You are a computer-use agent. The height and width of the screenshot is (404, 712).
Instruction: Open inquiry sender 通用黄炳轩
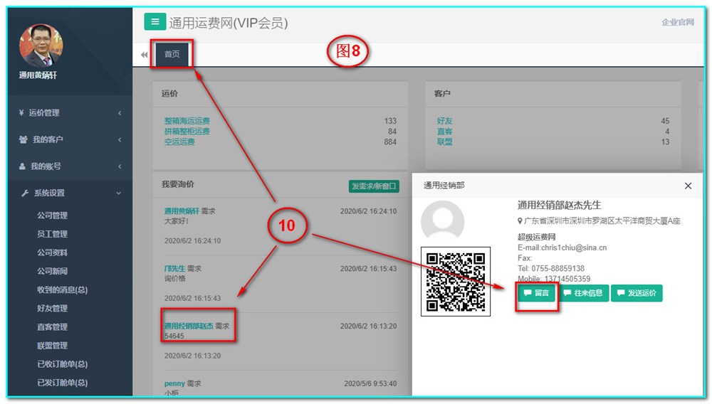pyautogui.click(x=182, y=211)
